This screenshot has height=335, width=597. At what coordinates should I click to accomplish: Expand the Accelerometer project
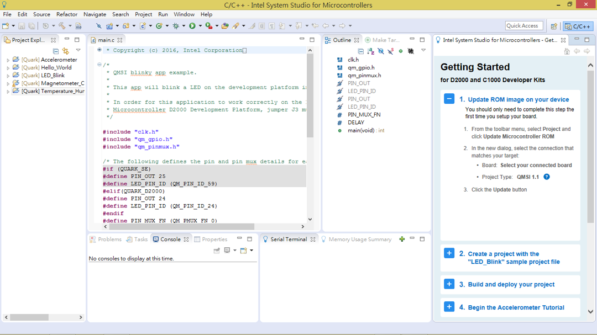click(8, 60)
